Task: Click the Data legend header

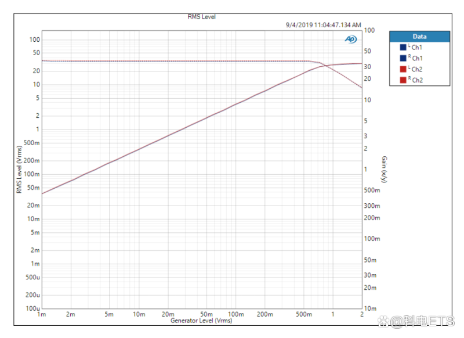Action: point(419,36)
